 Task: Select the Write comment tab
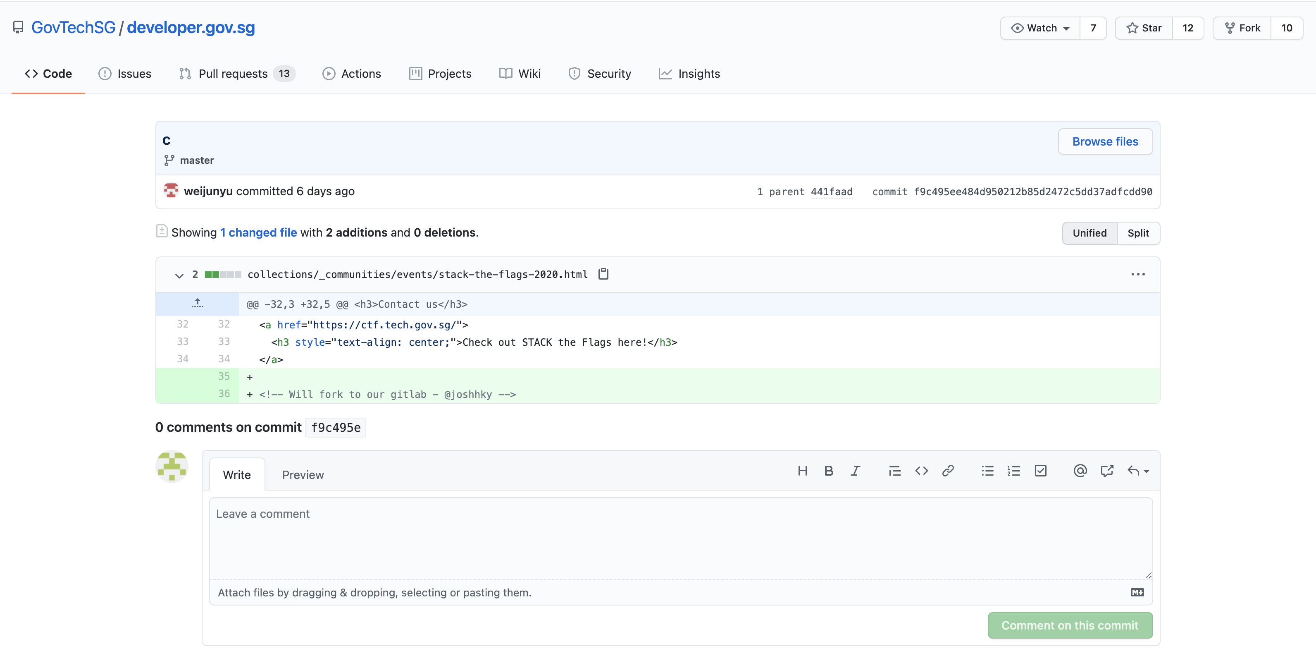pos(236,474)
